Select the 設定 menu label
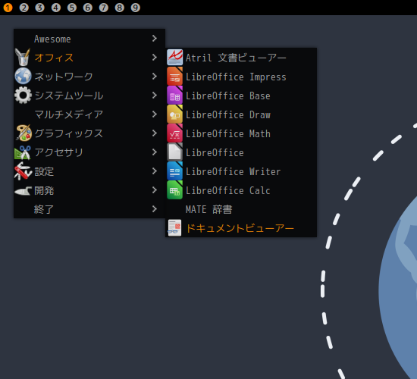Image resolution: width=417 pixels, height=379 pixels. (x=44, y=171)
